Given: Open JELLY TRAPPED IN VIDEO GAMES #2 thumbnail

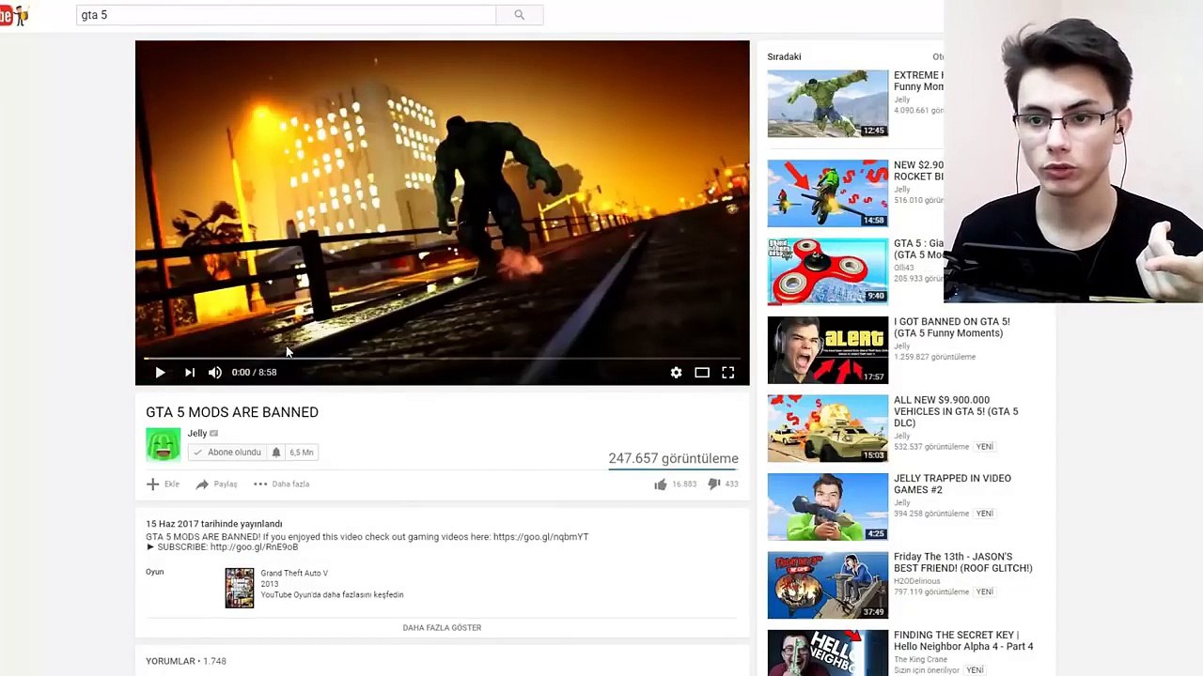Looking at the screenshot, I should (x=827, y=507).
